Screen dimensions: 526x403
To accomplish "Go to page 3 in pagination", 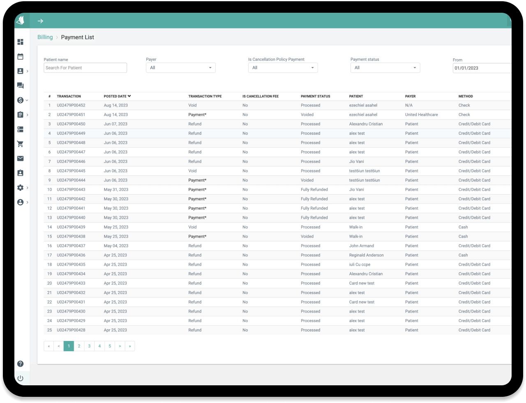I will [x=89, y=346].
